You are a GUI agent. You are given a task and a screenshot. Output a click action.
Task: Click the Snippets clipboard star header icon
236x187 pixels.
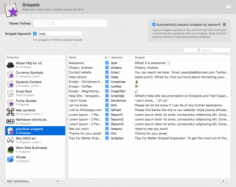11,10
